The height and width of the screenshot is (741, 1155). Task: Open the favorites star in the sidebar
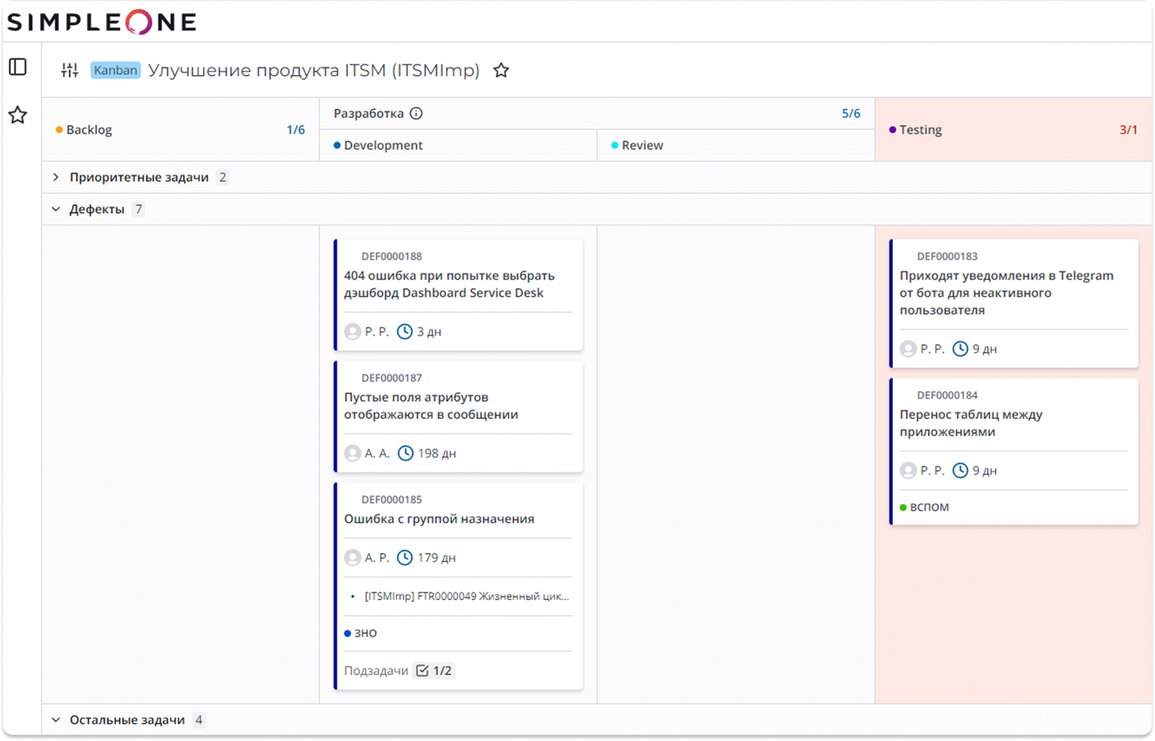[17, 115]
